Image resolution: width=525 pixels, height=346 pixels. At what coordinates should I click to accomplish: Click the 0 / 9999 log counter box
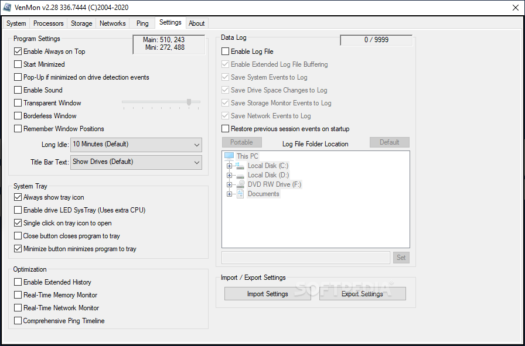tap(376, 40)
